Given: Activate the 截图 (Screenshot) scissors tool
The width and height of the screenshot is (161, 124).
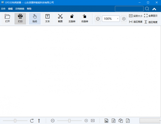Looking at the screenshot, I should [x=60, y=17].
